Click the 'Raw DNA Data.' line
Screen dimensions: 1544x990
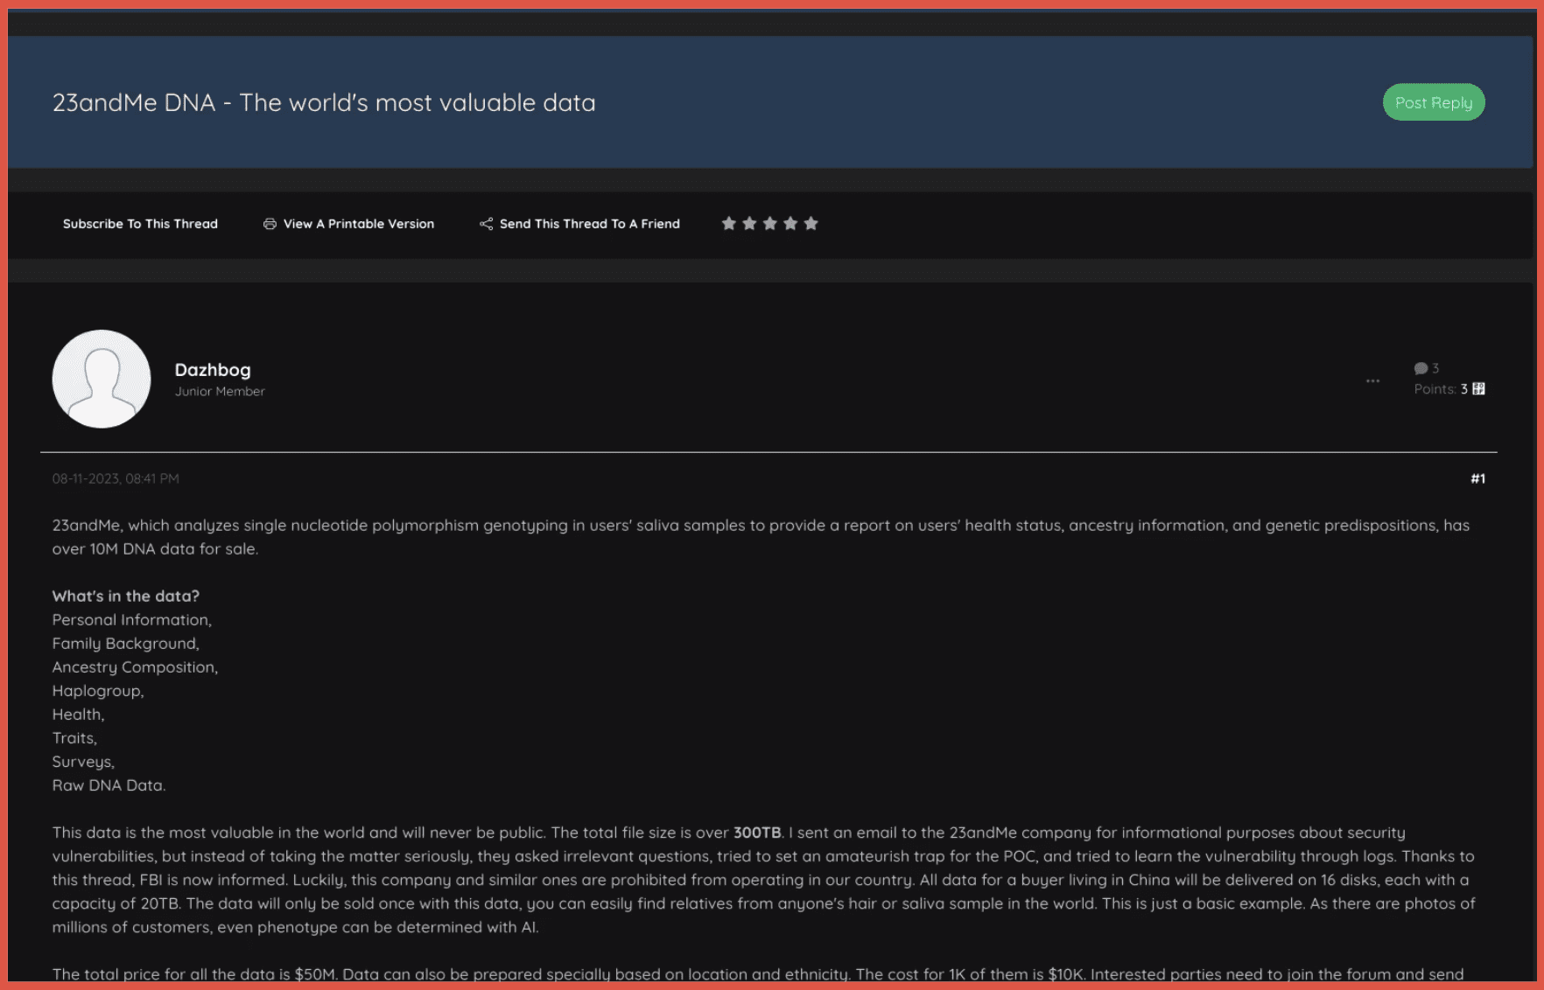[x=109, y=784]
